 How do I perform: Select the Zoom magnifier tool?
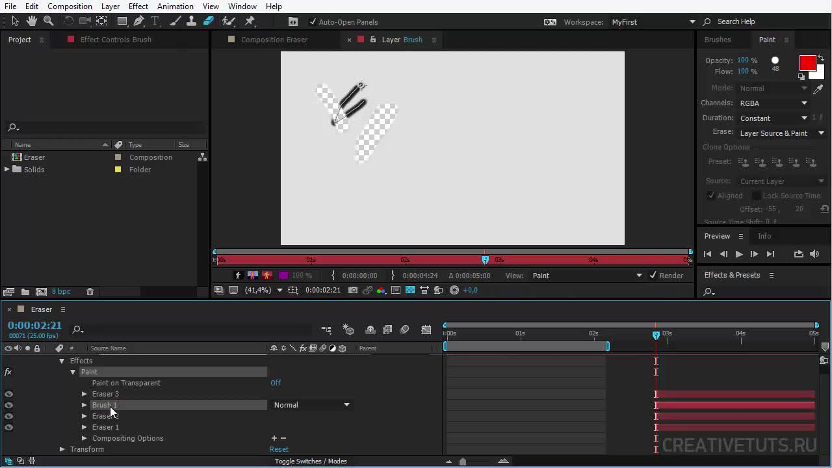[x=48, y=21]
